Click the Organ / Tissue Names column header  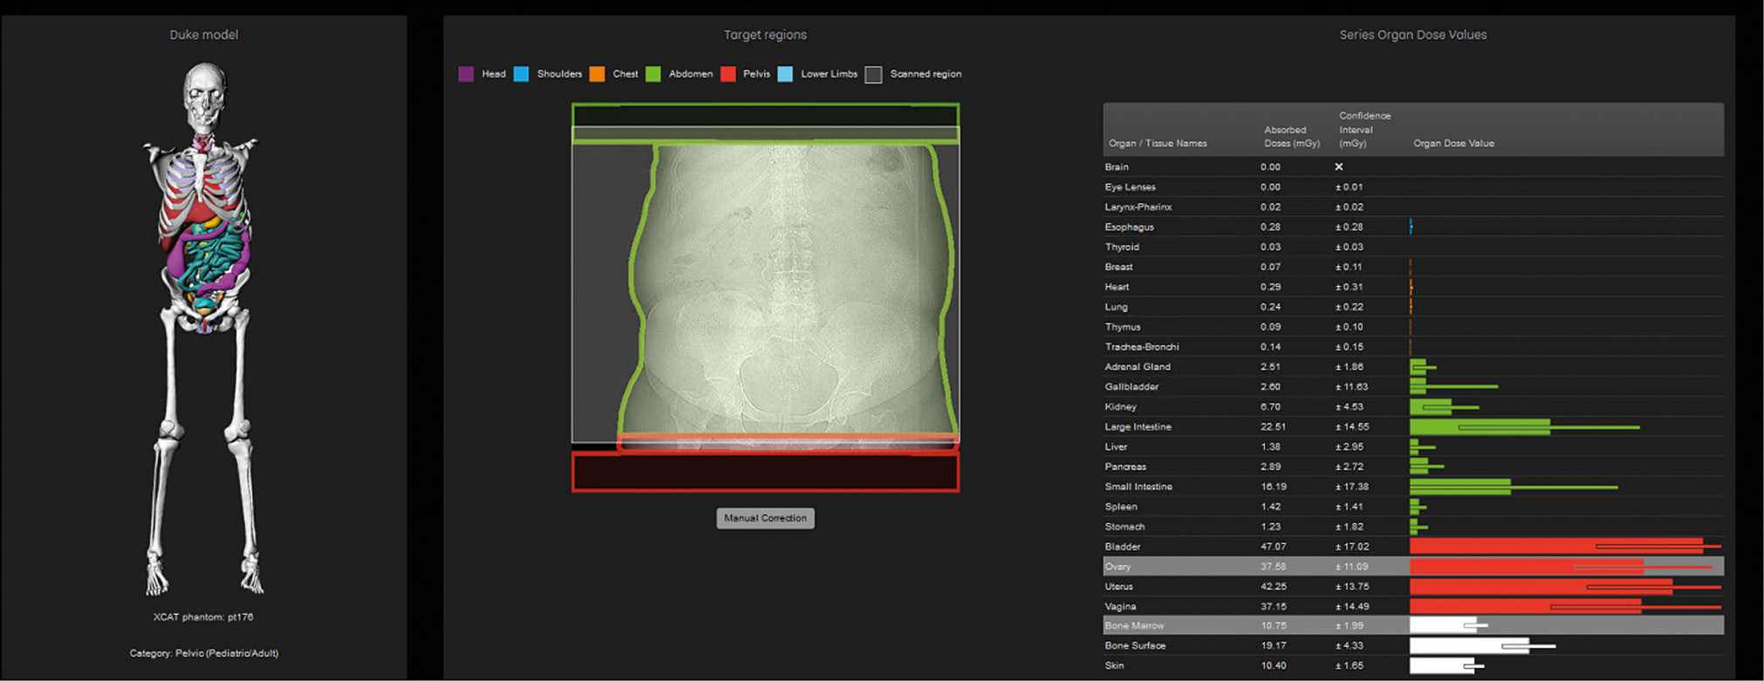pyautogui.click(x=1157, y=143)
